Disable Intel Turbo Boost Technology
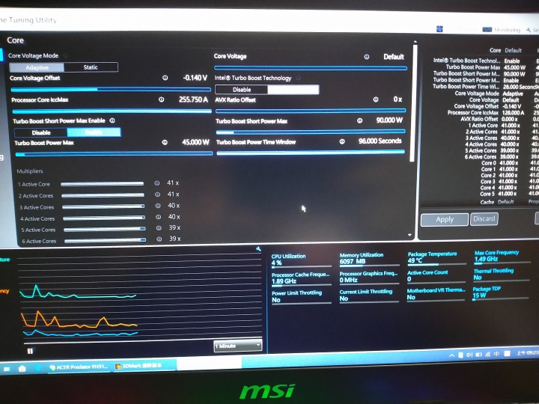This screenshot has height=404, width=539. point(242,90)
